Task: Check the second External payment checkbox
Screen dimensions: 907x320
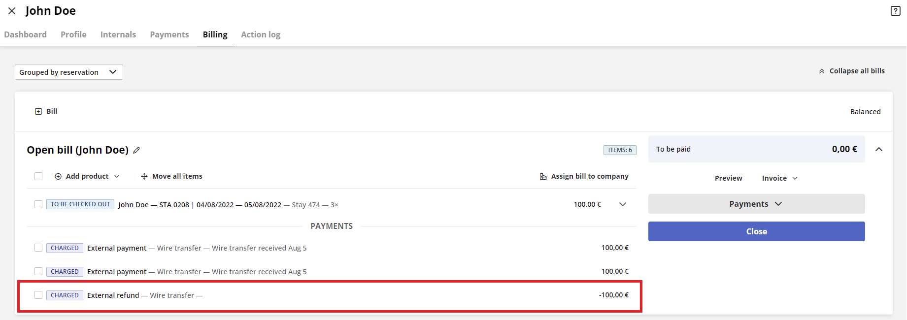Action: 38,271
